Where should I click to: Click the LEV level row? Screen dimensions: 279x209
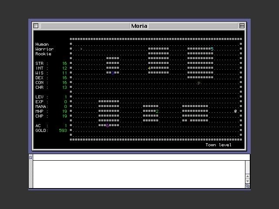click(51, 97)
